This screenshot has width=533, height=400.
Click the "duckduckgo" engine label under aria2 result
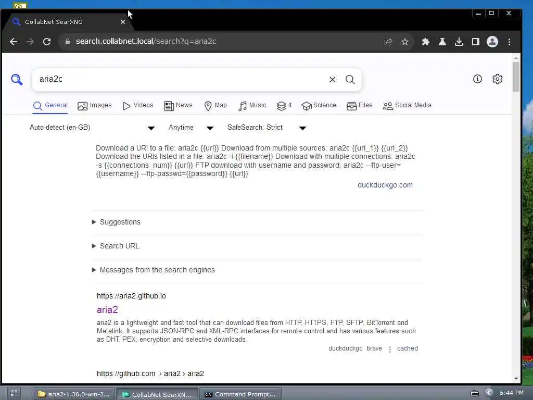tap(346, 348)
